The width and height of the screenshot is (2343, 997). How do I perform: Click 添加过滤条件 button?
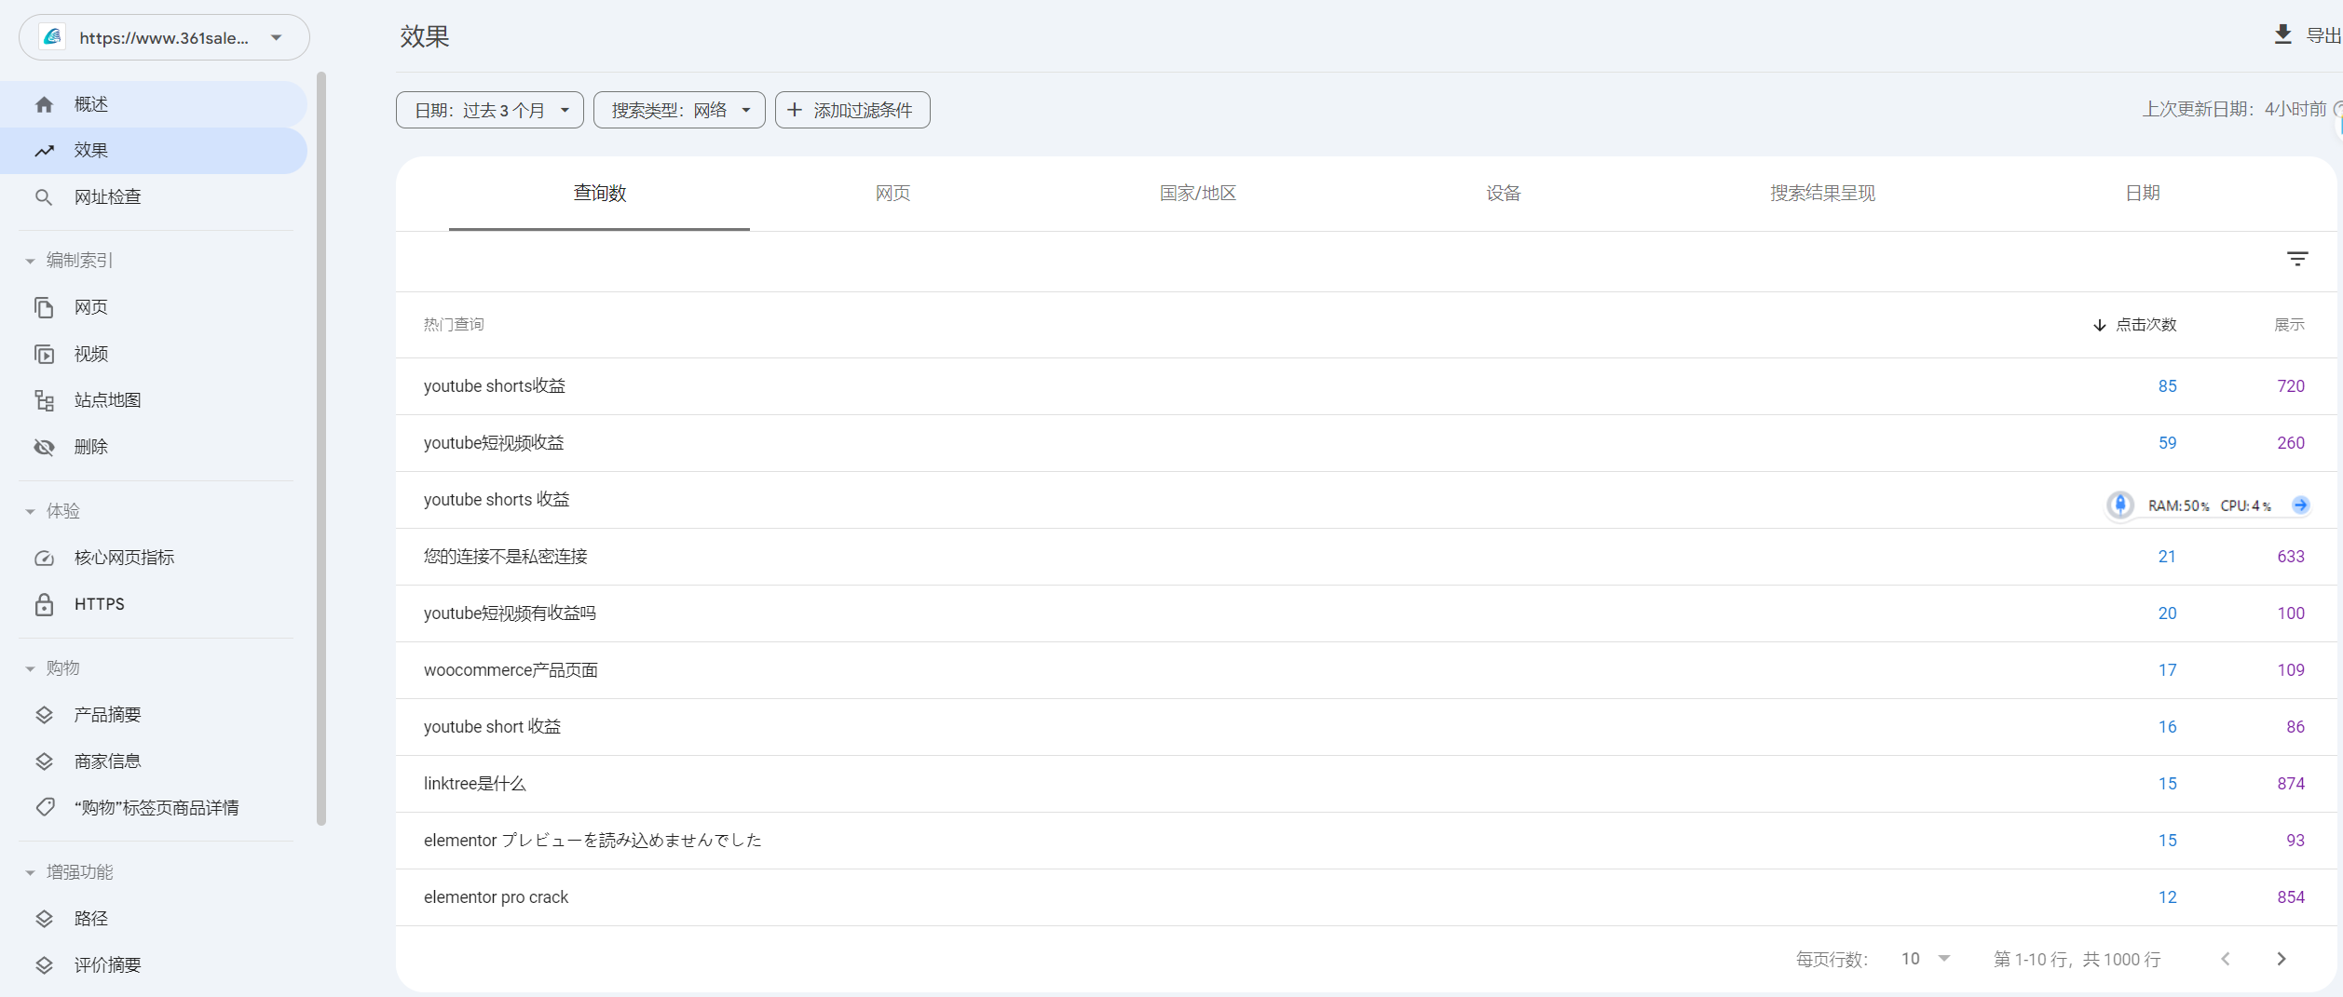(x=851, y=110)
